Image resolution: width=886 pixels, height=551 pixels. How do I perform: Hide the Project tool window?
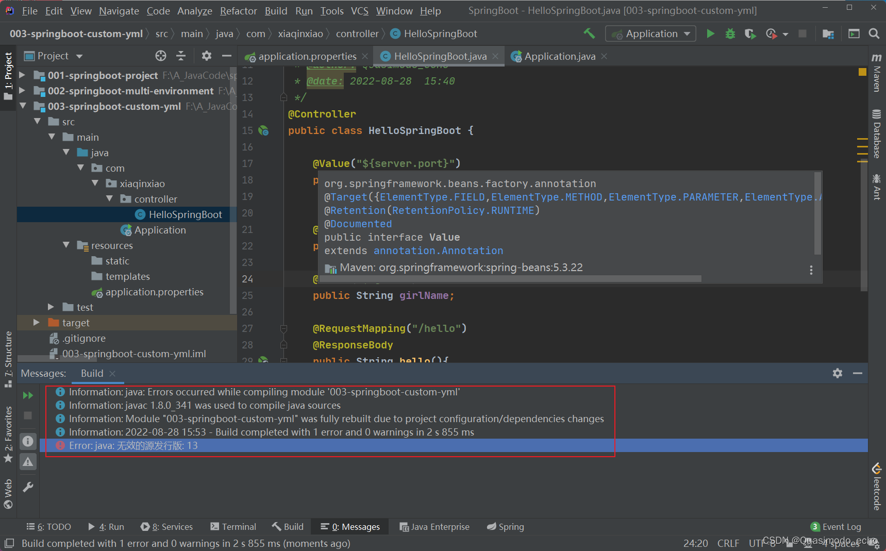tap(226, 56)
